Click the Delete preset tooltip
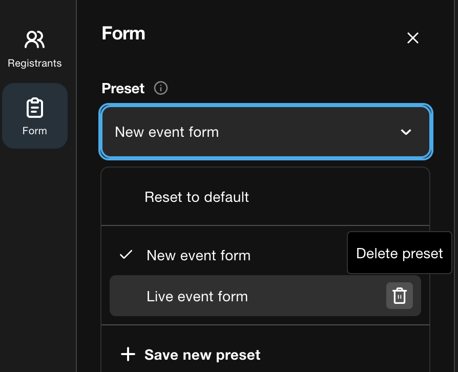The image size is (458, 372). (399, 253)
